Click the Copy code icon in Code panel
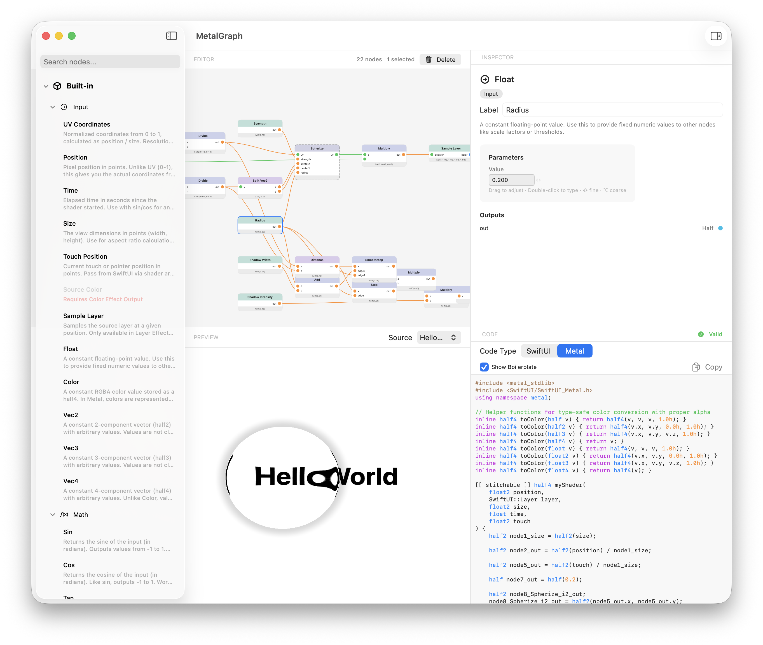Image resolution: width=763 pixels, height=645 pixels. 696,367
